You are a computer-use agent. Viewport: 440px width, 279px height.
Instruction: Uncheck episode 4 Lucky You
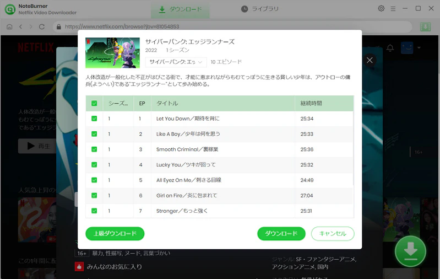tap(94, 165)
